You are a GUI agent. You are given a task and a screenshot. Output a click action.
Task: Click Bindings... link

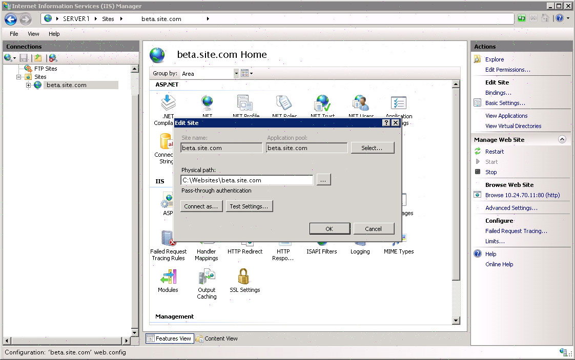pos(498,93)
